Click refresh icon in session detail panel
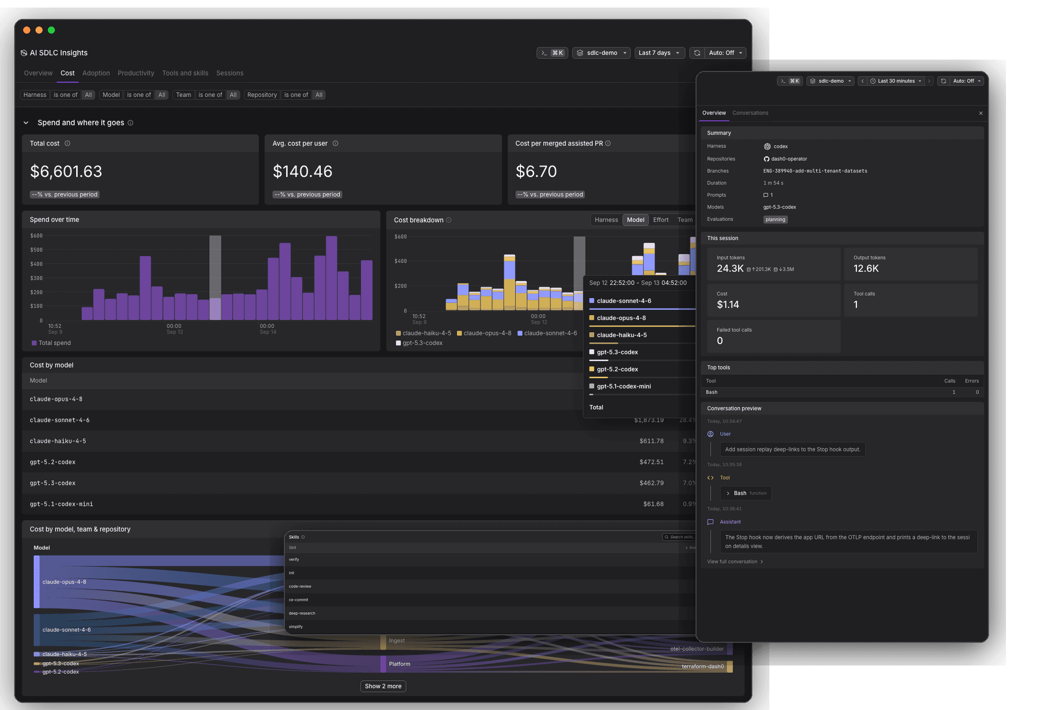 [944, 81]
